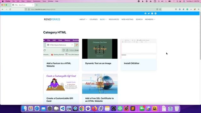The height and width of the screenshot is (113, 201).
Task: Launch Finder from the dock
Action: 24,109
